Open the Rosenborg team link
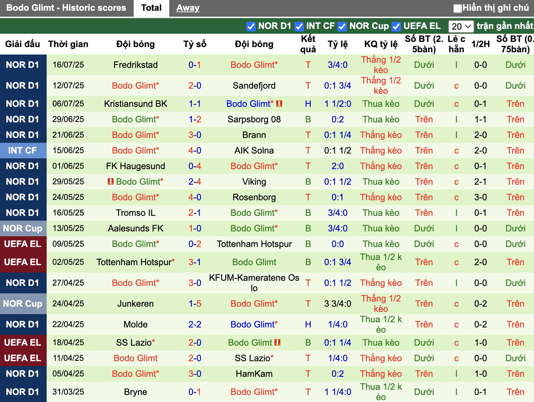The width and height of the screenshot is (534, 402). [x=254, y=197]
